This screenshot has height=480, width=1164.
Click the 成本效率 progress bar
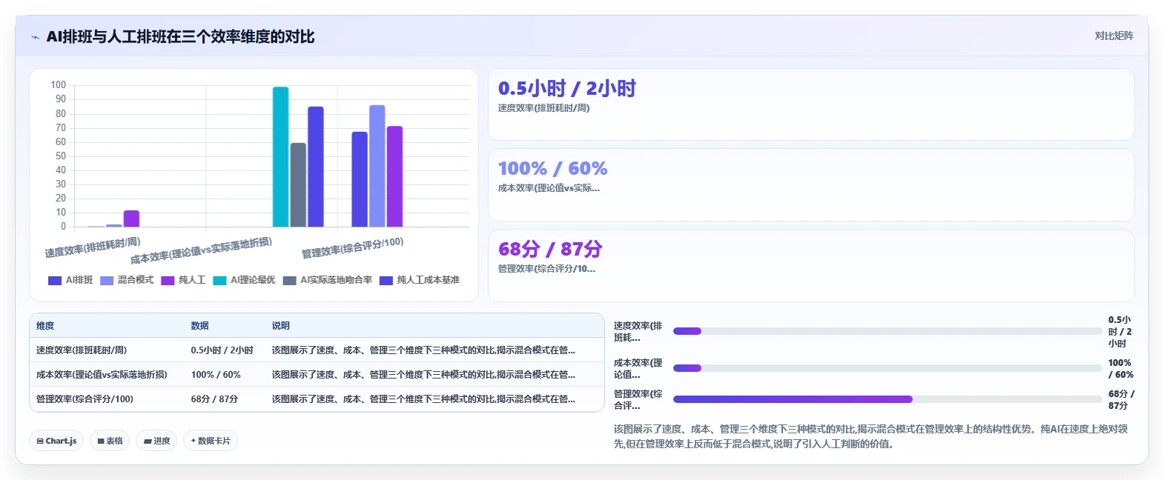(887, 368)
